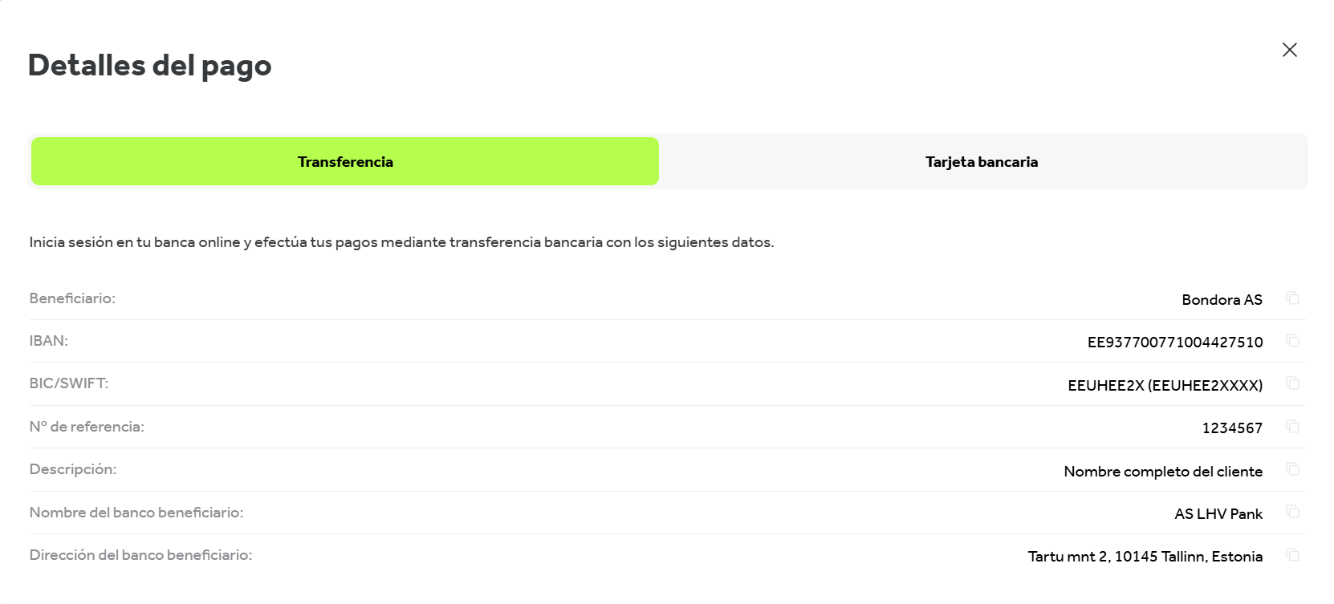Copy the BIC/SWIFT code
This screenshot has width=1334, height=604.
[1292, 383]
